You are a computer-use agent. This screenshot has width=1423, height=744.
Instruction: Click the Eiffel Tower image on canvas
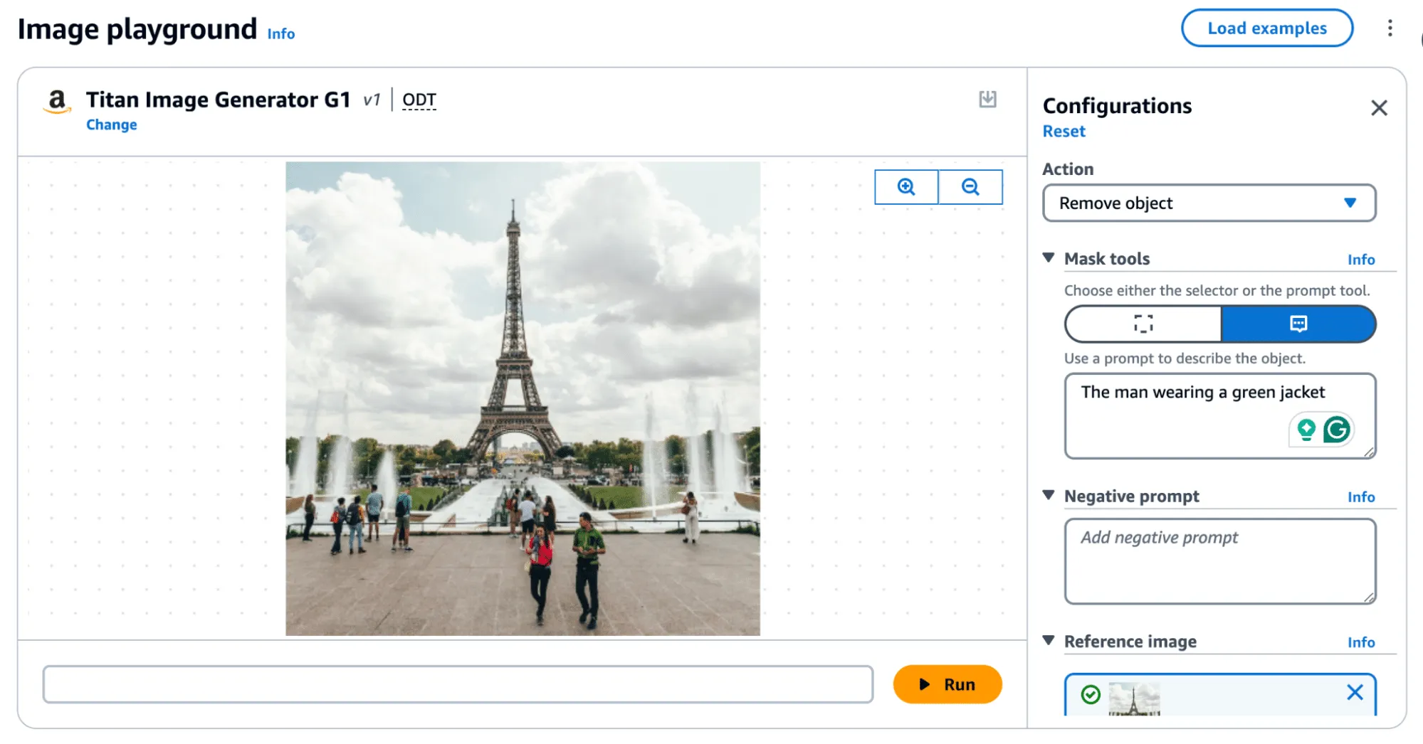pos(523,398)
